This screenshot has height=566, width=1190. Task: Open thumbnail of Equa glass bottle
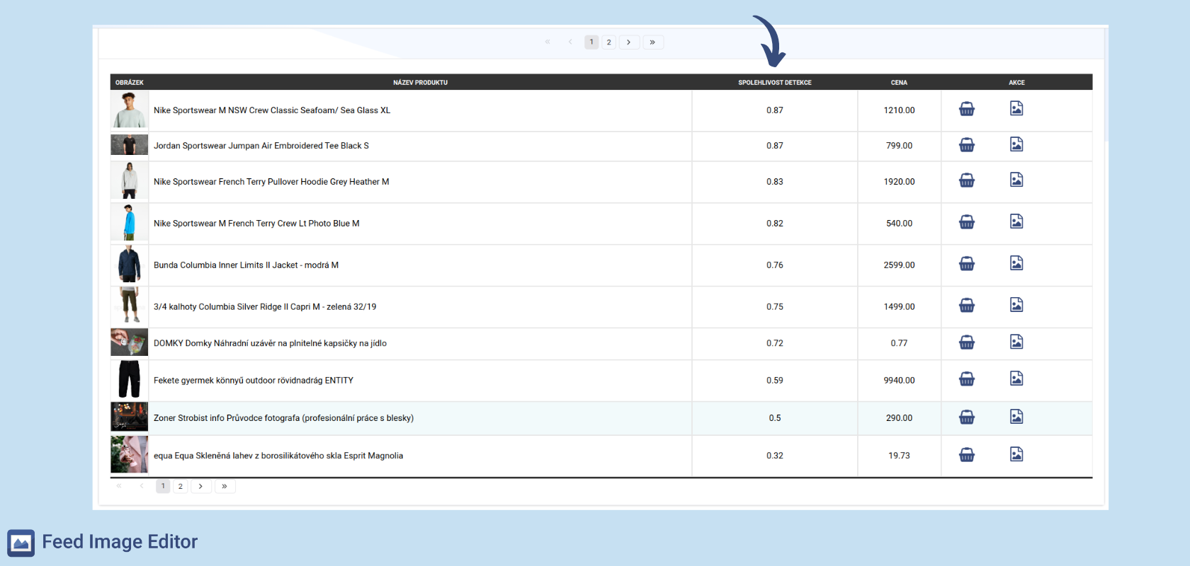tap(129, 455)
